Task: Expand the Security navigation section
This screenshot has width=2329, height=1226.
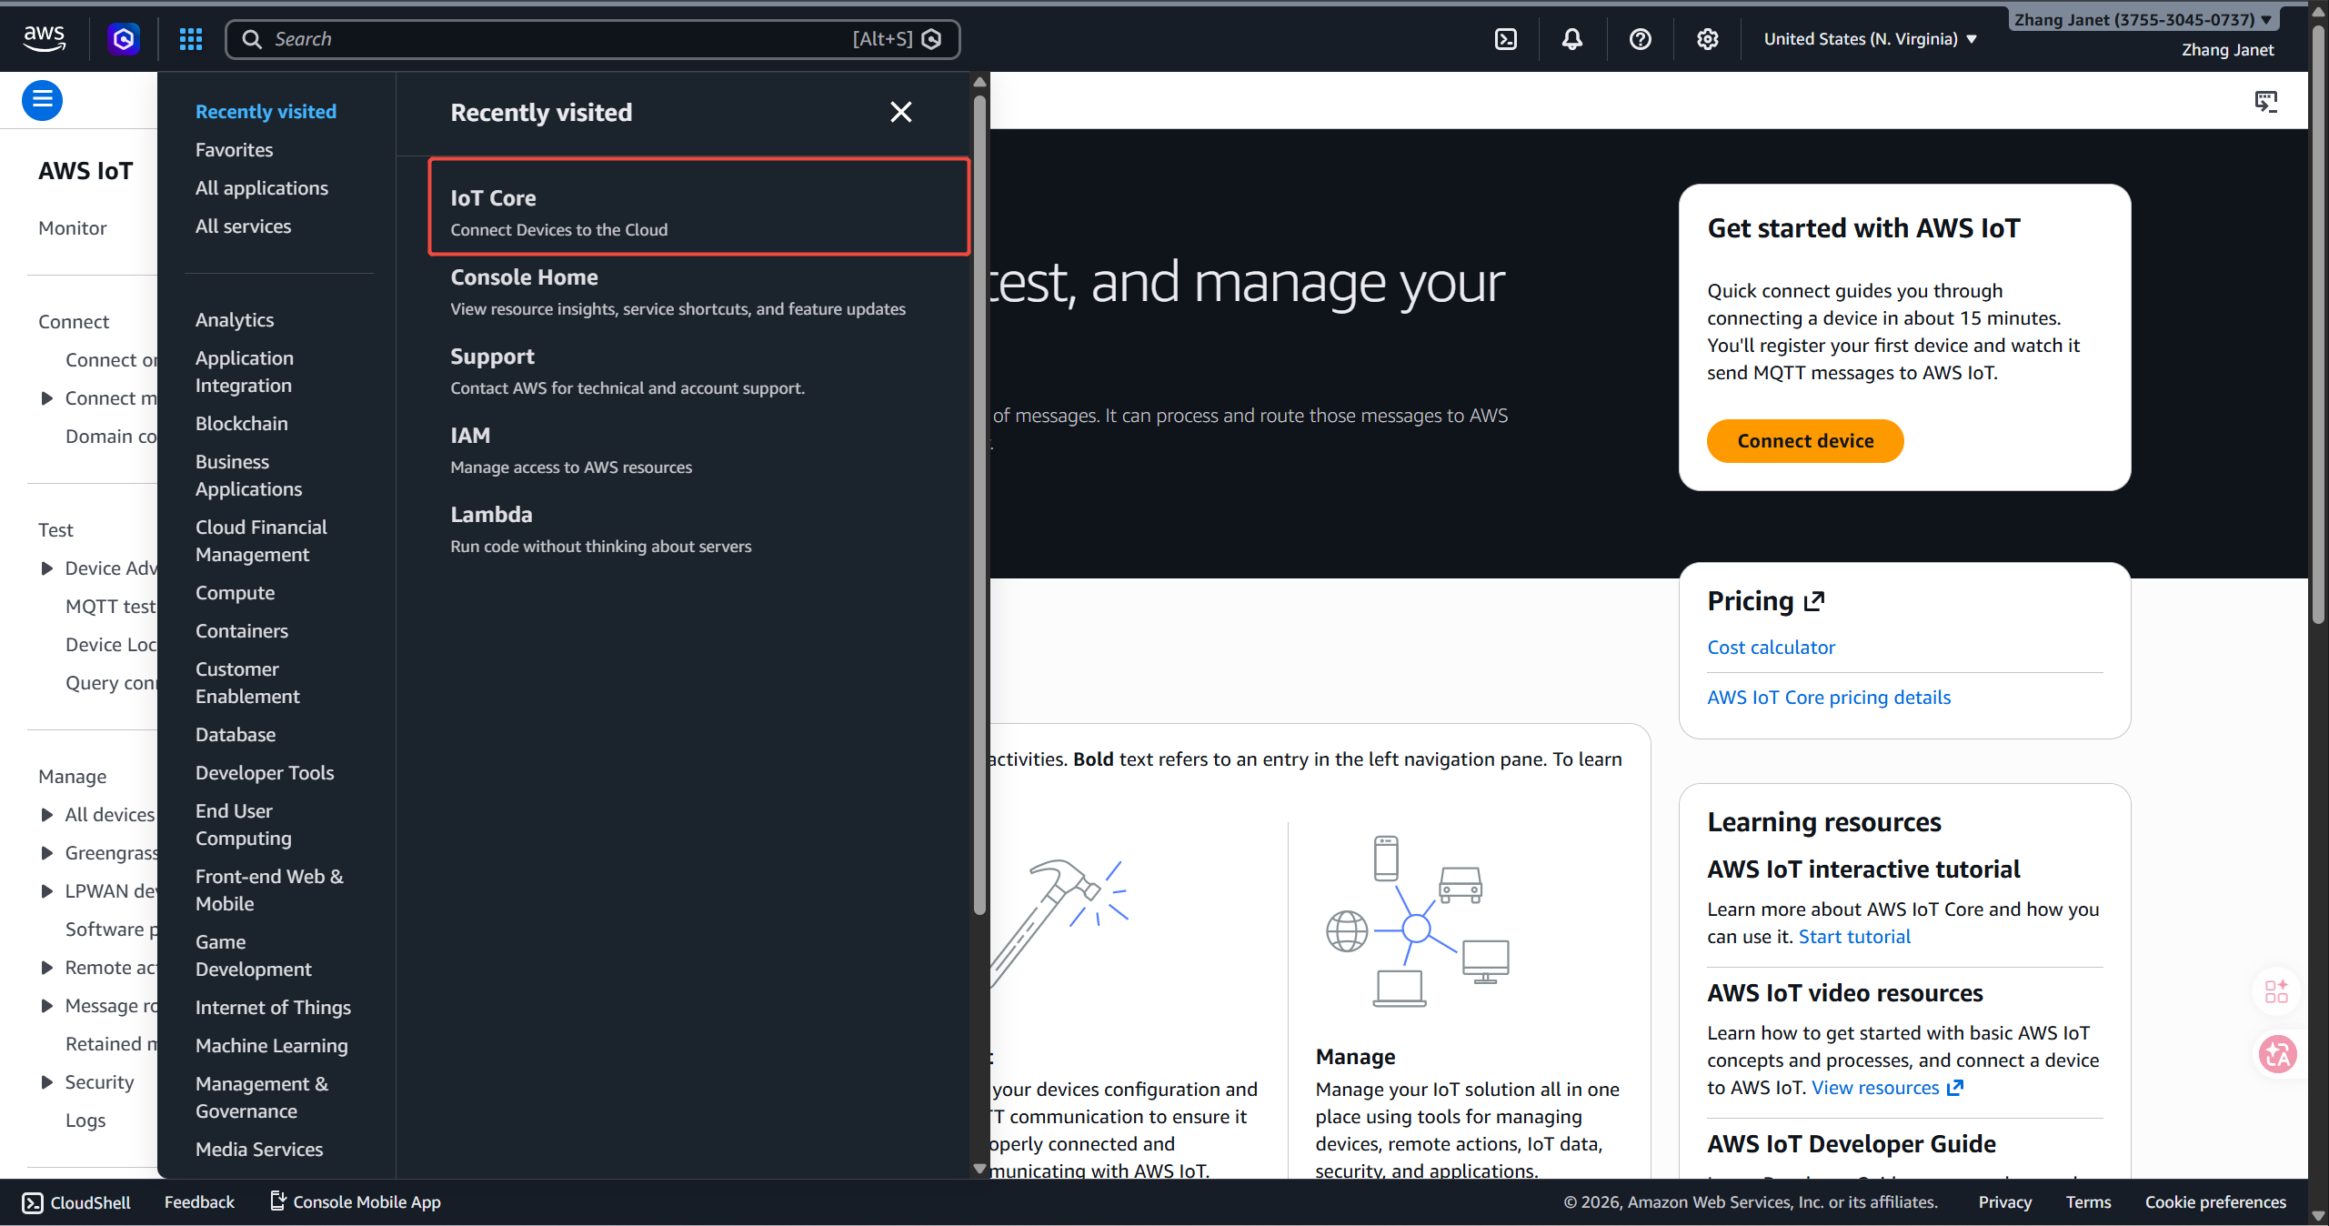Action: click(47, 1082)
